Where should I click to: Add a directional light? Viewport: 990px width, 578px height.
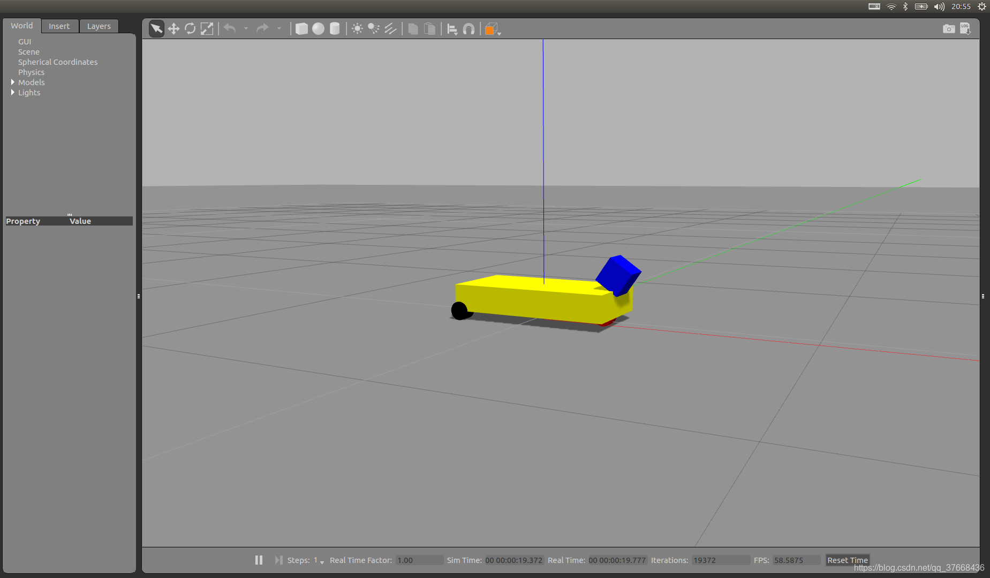(390, 28)
